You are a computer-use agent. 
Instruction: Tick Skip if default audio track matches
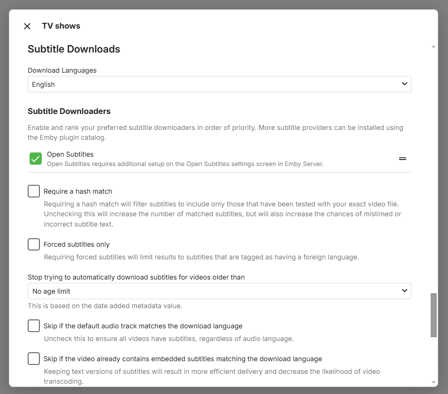[34, 326]
